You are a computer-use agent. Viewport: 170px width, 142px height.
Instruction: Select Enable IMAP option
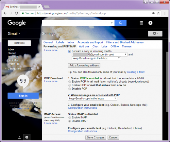click(x=70, y=118)
